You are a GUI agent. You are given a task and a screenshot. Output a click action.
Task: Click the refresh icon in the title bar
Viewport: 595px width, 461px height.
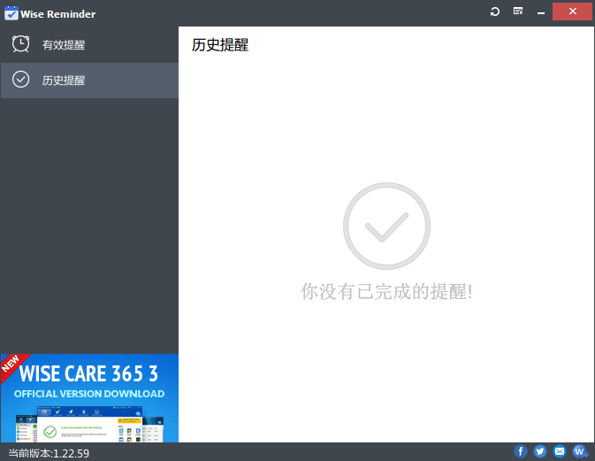coord(495,12)
